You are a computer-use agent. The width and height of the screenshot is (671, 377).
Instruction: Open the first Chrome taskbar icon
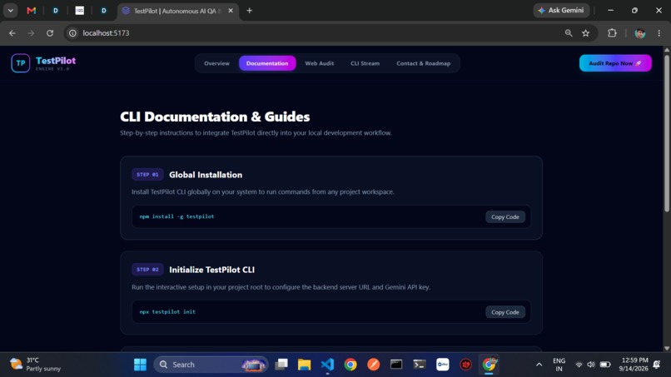pos(350,365)
